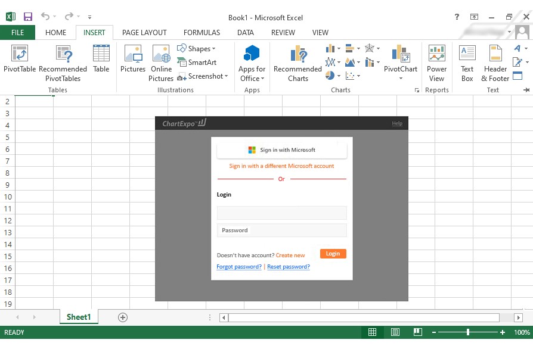Insert a Text Box

point(467,64)
